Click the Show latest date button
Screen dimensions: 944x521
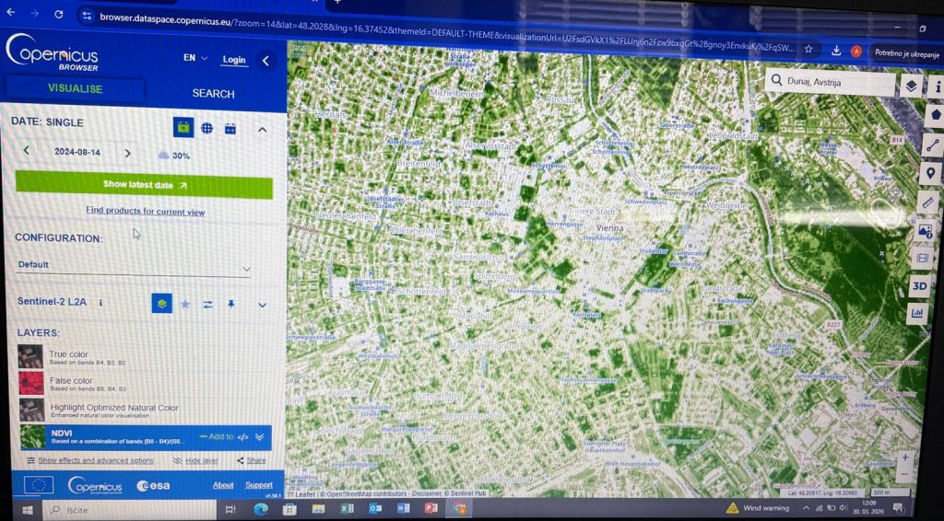coord(144,185)
